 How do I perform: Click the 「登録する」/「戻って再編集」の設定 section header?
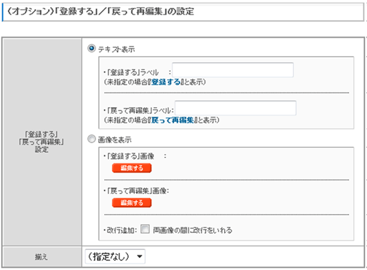[183, 11]
